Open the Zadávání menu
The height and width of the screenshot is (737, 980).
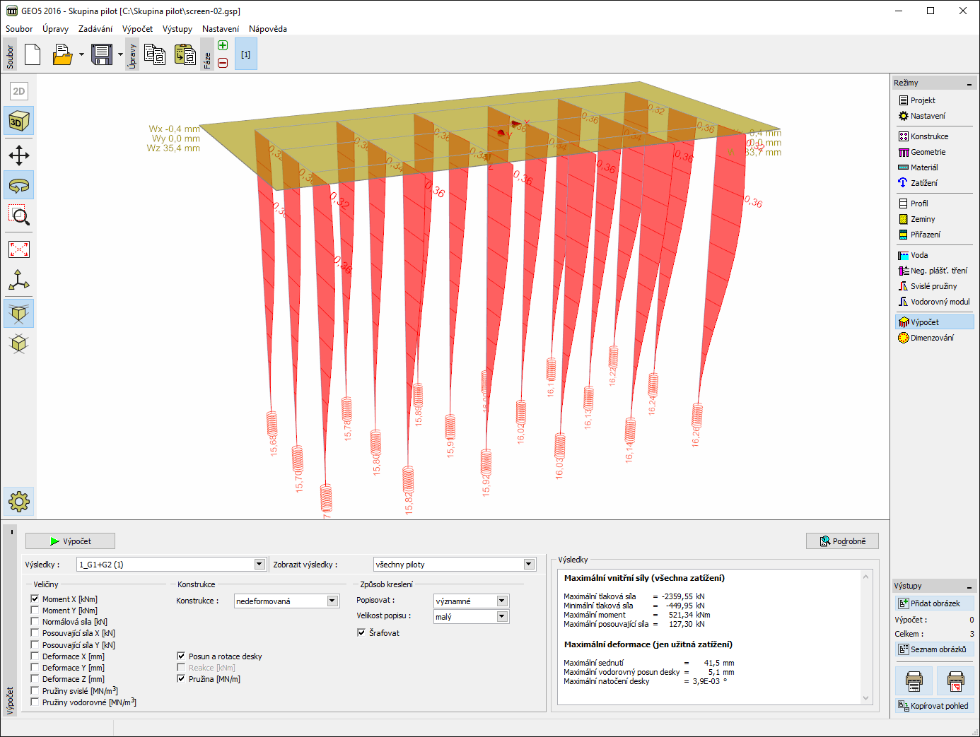point(95,29)
